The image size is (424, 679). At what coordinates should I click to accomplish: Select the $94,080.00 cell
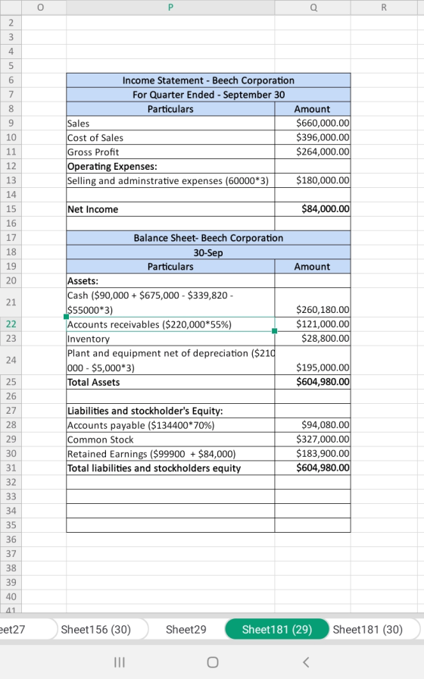pos(313,425)
